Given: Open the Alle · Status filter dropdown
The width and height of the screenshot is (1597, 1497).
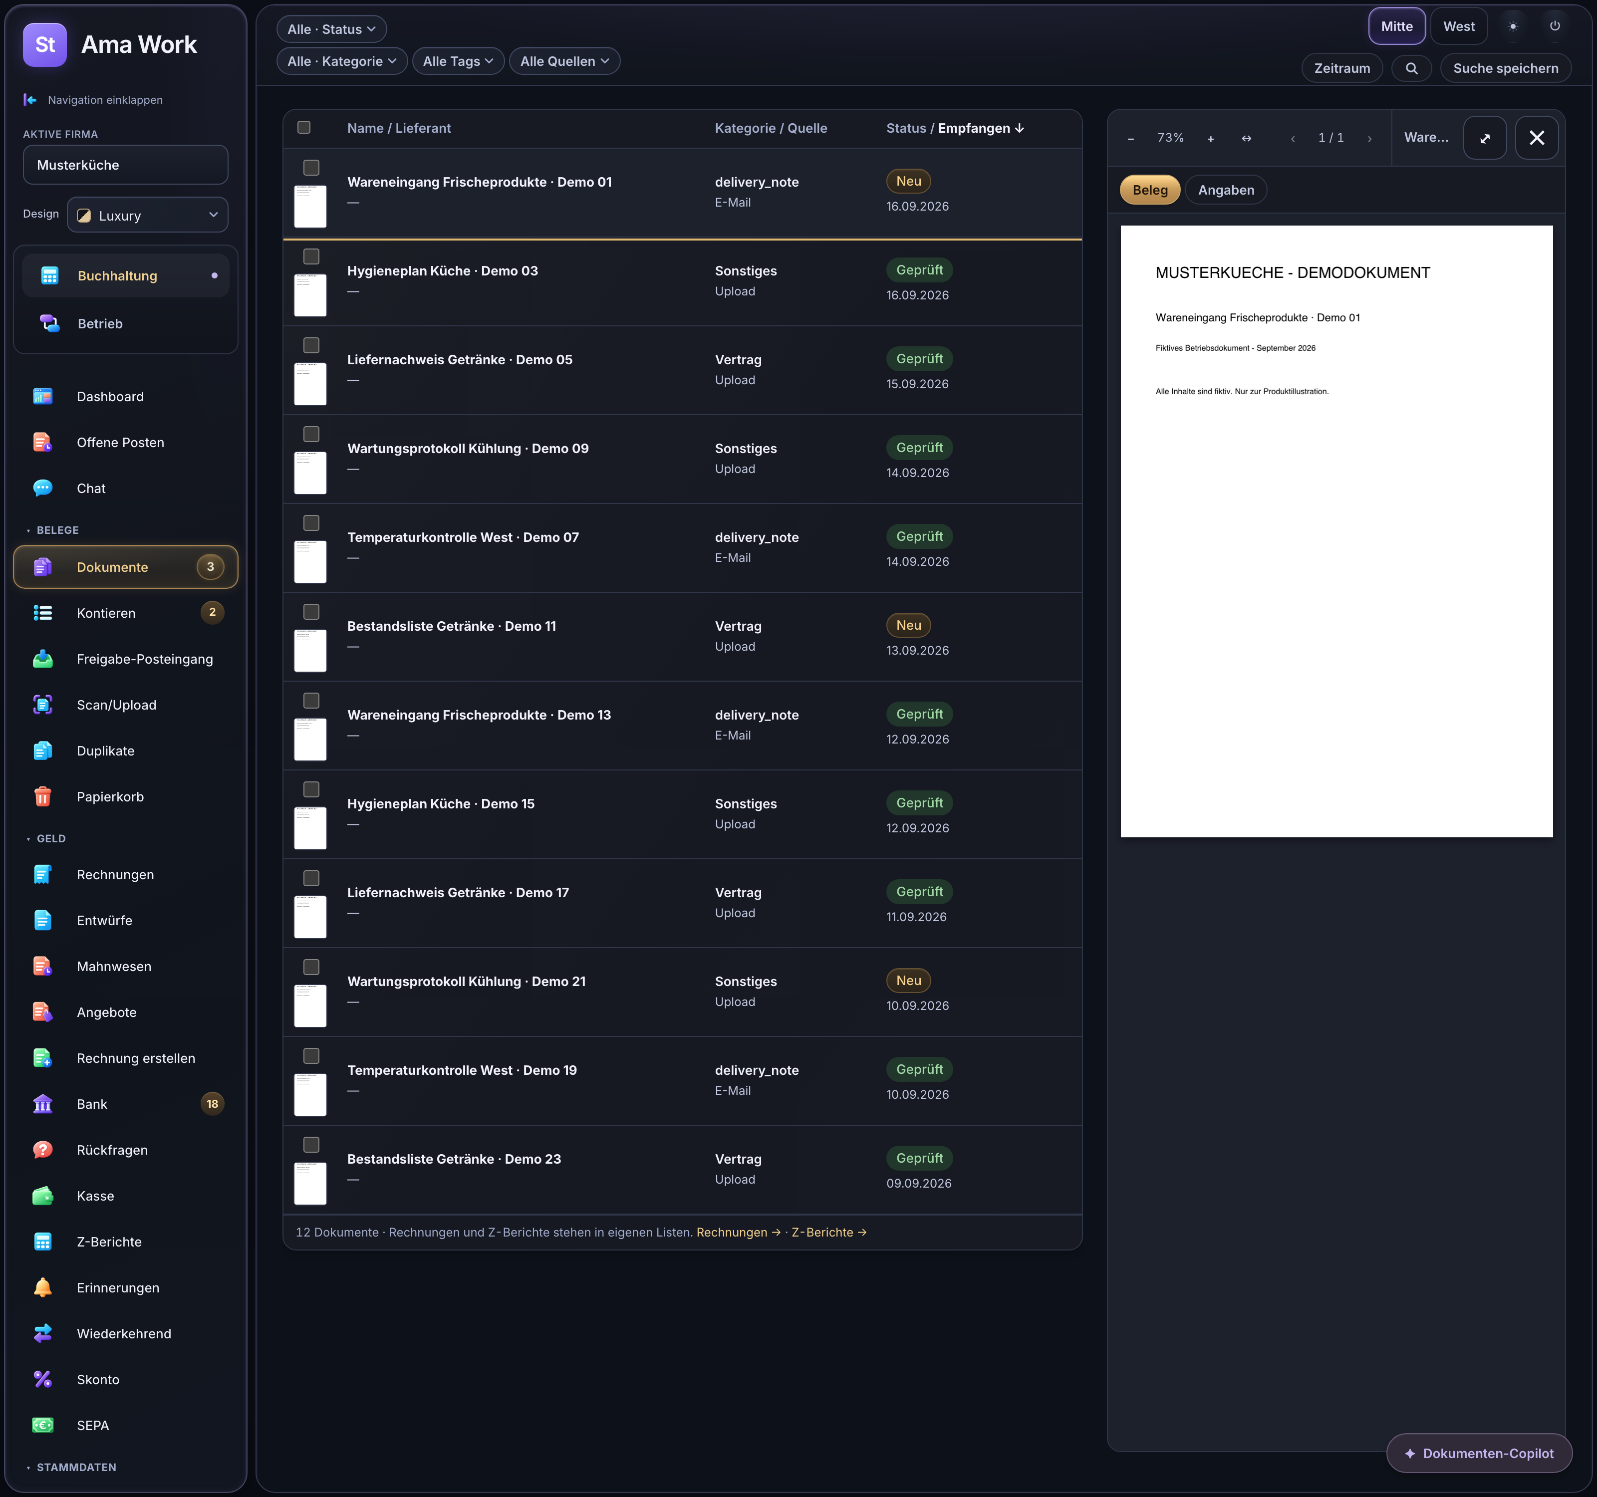Looking at the screenshot, I should point(331,29).
